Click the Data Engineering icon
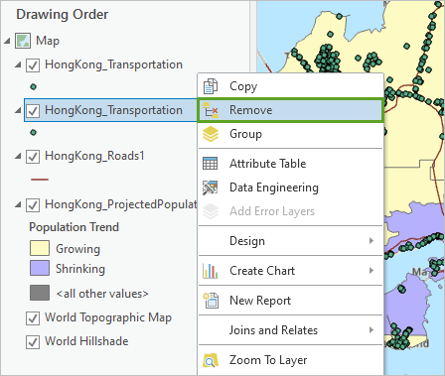The height and width of the screenshot is (376, 445). click(211, 188)
